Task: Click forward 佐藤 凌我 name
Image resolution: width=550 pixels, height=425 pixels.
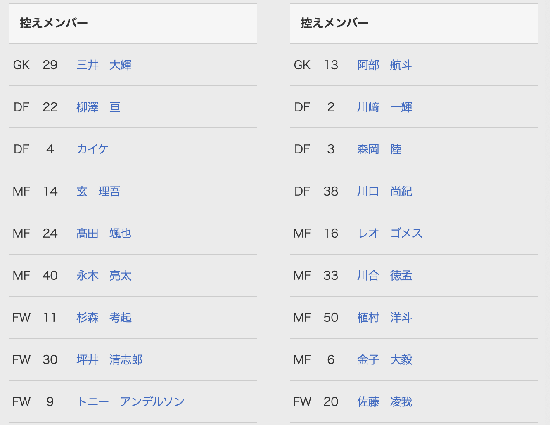Action: click(384, 402)
